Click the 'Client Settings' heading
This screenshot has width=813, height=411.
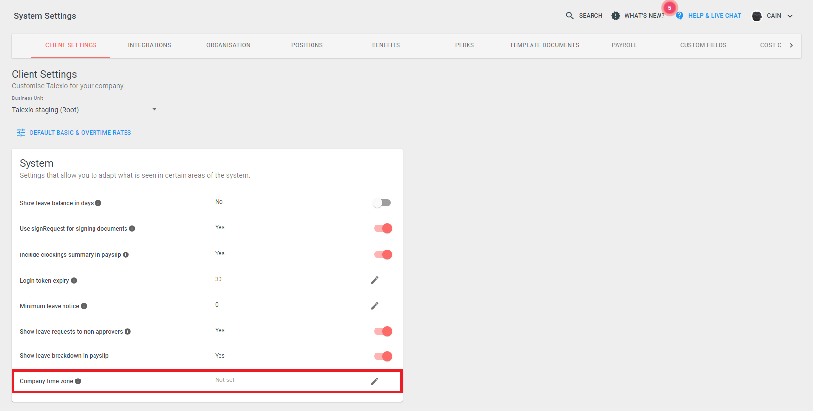[x=44, y=74]
